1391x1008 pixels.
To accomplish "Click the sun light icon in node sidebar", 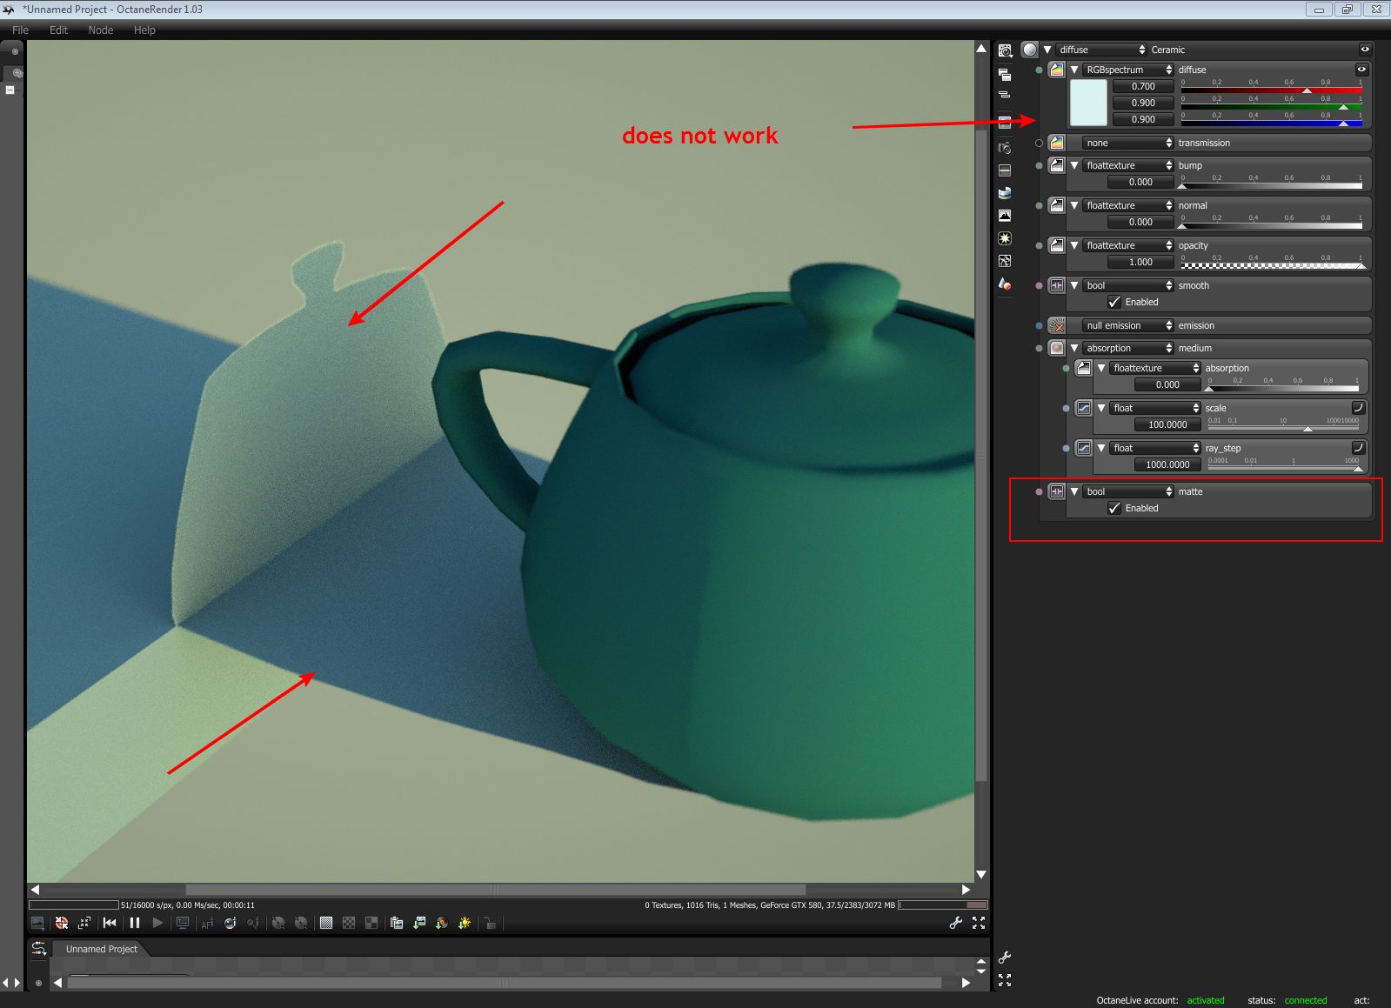I will pos(1005,238).
